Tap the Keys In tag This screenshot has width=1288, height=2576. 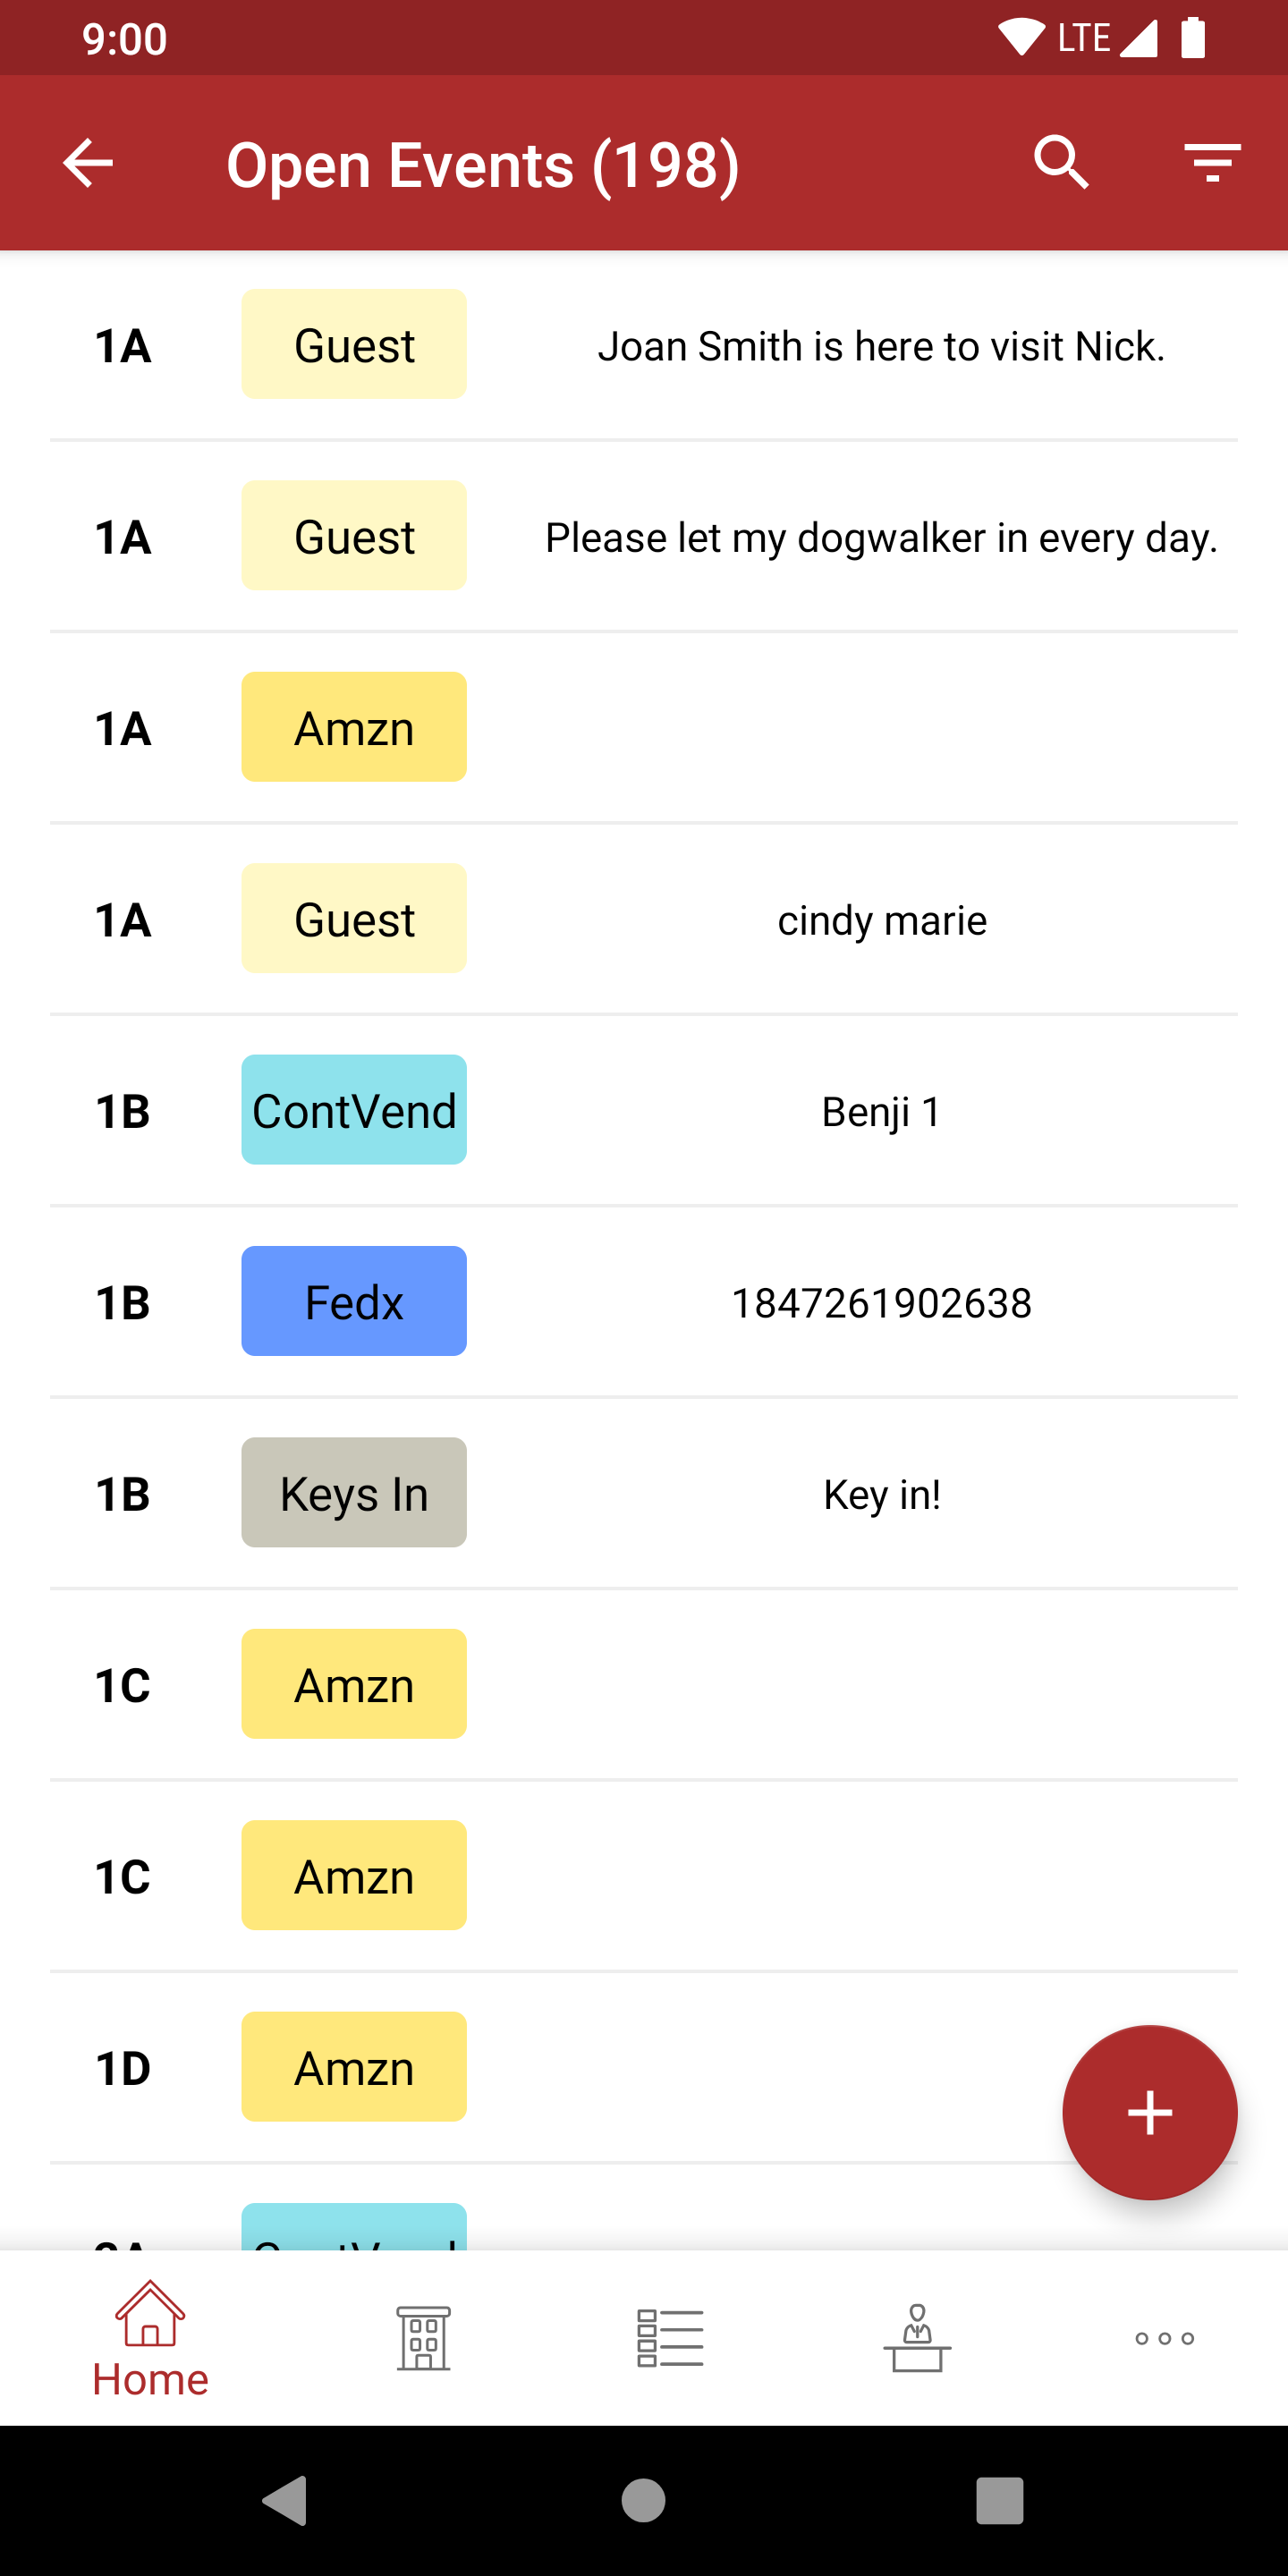click(354, 1493)
